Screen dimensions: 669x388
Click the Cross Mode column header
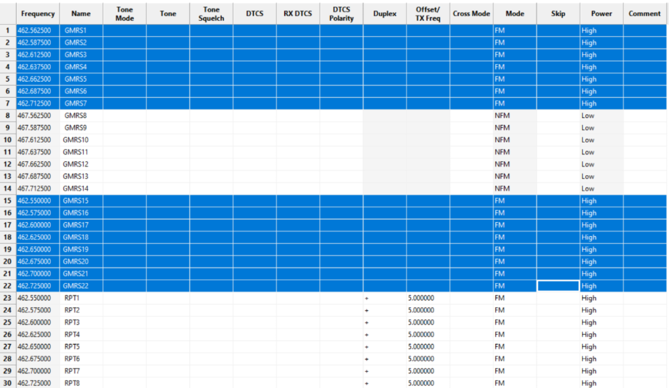(472, 13)
